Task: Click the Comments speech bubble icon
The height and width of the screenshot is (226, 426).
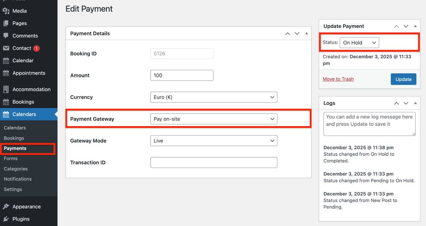Action: (x=6, y=36)
